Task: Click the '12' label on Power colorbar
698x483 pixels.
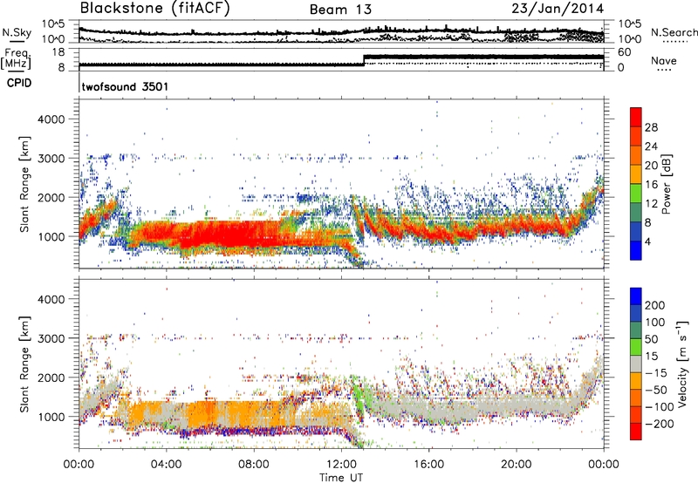Action: pos(651,204)
